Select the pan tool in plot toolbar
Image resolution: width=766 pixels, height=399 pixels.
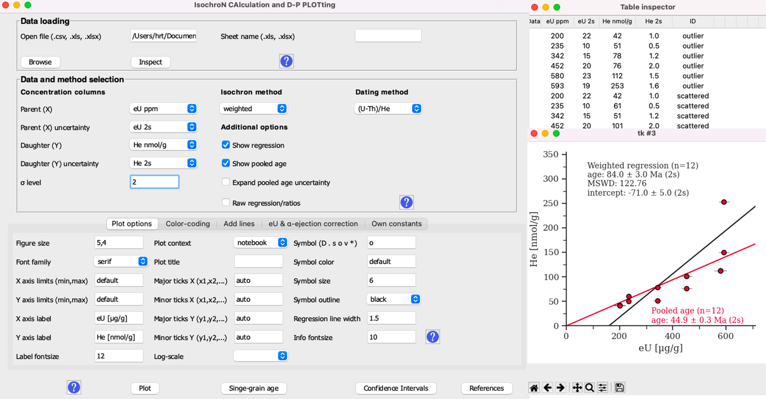point(577,388)
